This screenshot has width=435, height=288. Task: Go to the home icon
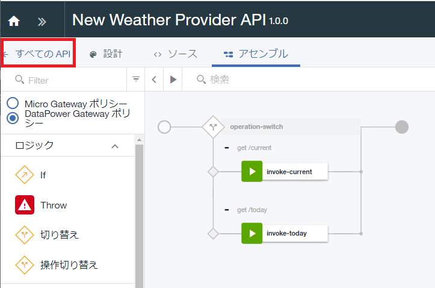coord(14,21)
